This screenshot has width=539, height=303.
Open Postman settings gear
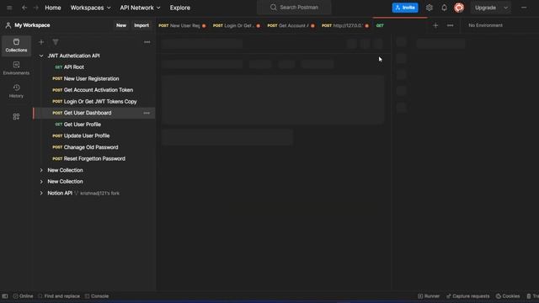pos(429,8)
